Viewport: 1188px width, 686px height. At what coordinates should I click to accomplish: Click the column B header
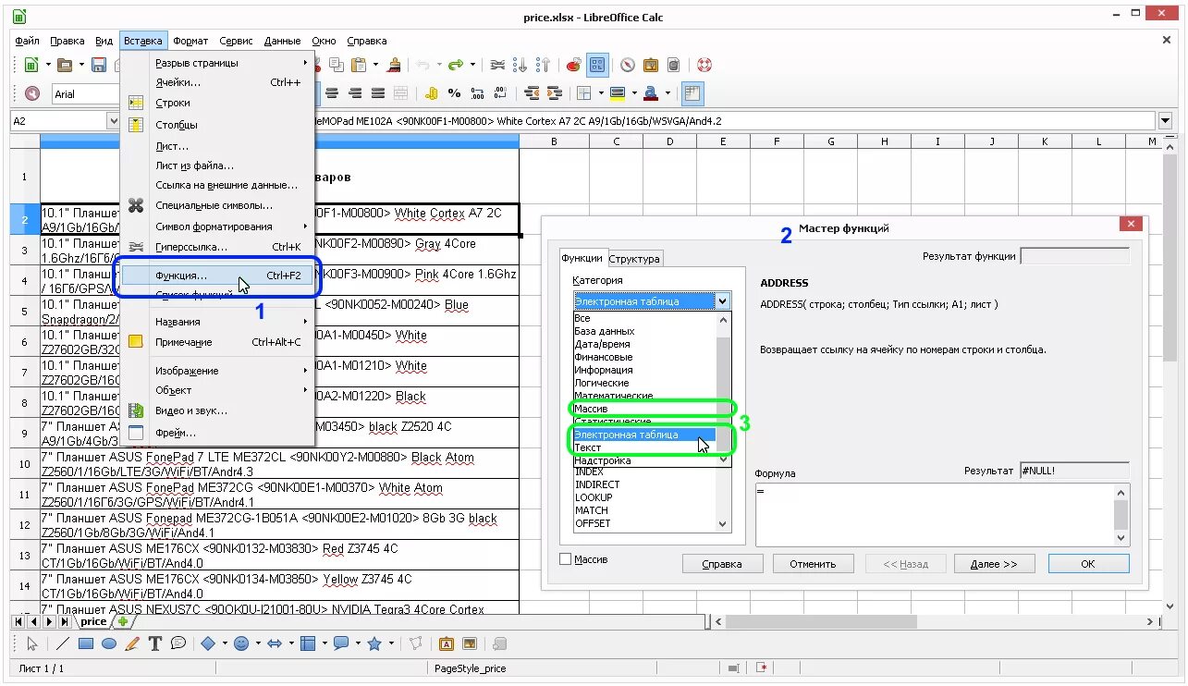click(x=554, y=141)
